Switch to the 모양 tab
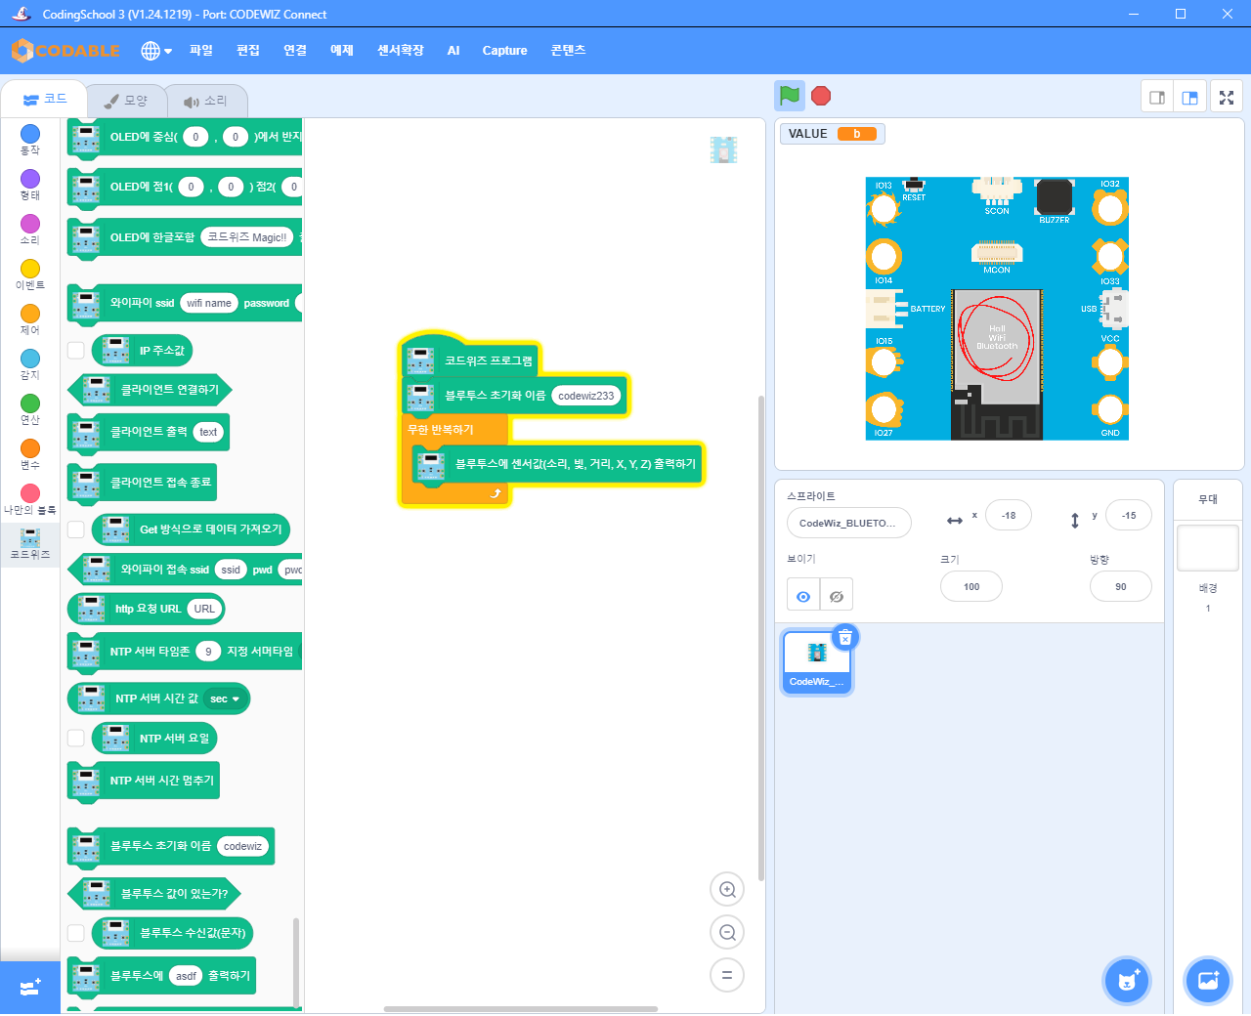The width and height of the screenshot is (1251, 1016). tap(126, 101)
